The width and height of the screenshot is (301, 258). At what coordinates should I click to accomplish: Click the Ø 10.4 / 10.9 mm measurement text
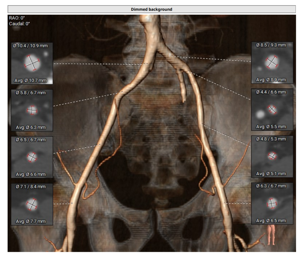[31, 46]
